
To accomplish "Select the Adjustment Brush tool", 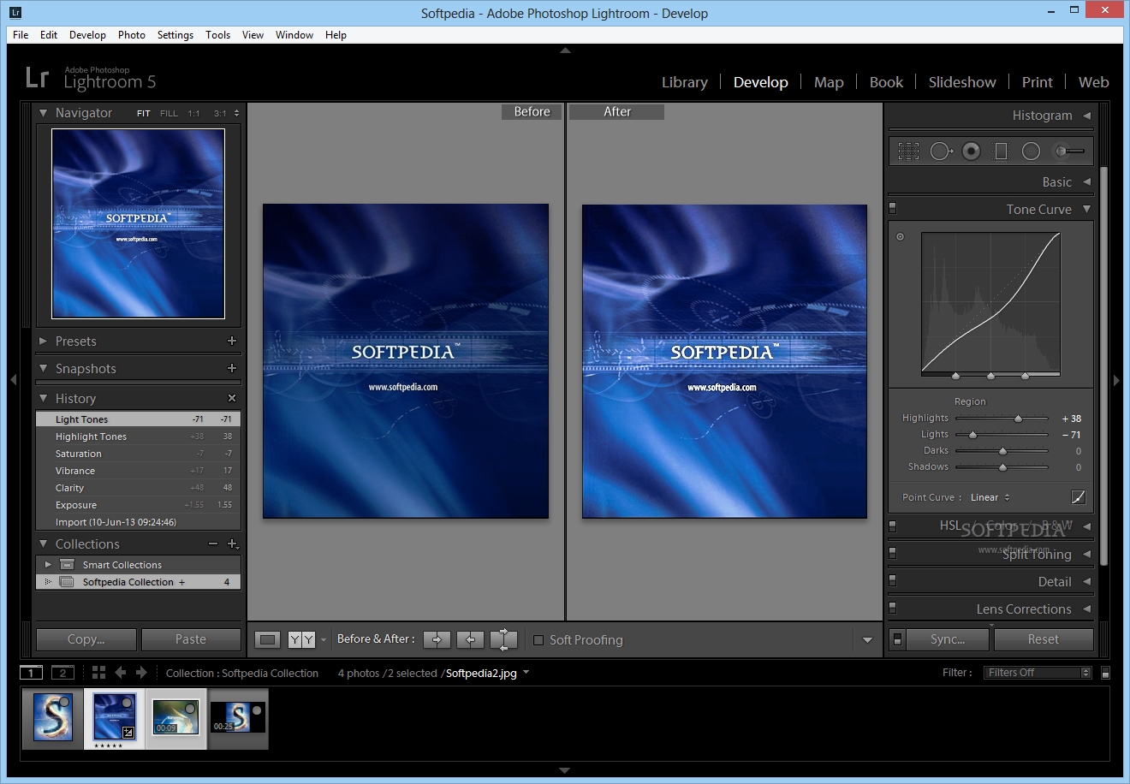I will tap(1068, 151).
